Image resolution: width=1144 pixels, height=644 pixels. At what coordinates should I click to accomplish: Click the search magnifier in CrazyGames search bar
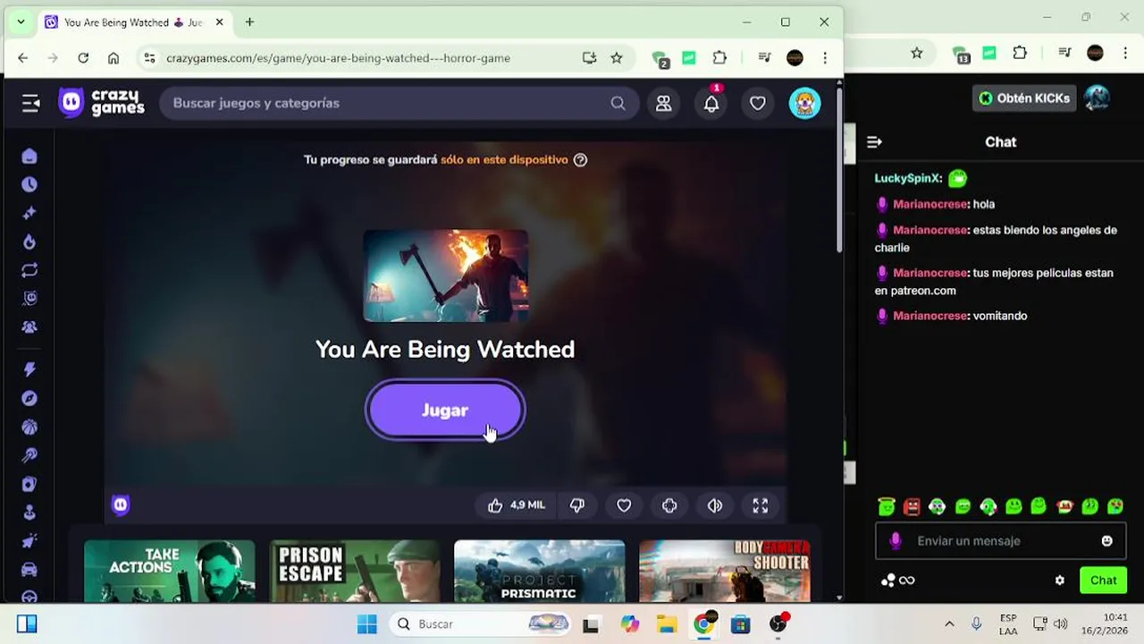click(618, 103)
